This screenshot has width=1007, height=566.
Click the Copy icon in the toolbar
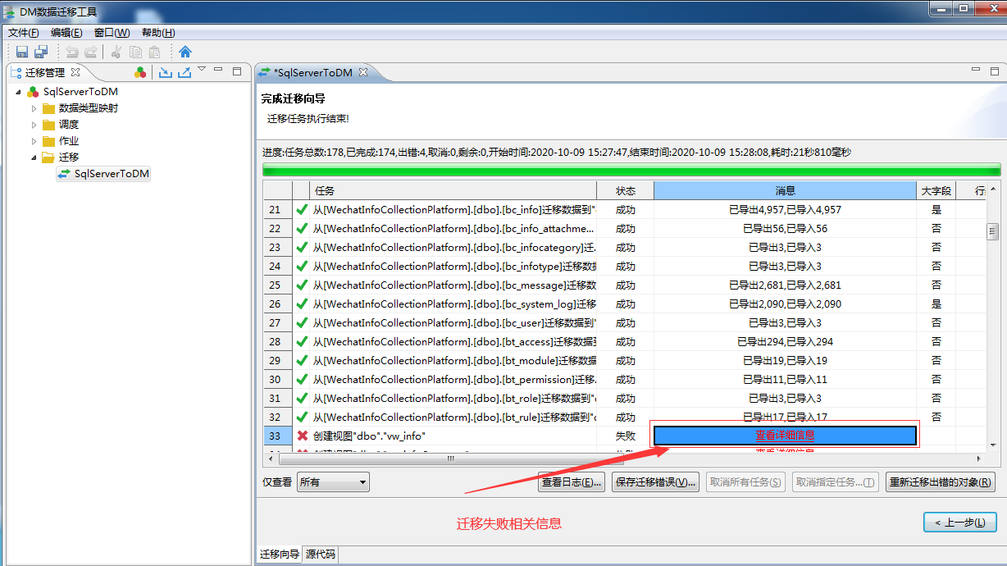(134, 52)
